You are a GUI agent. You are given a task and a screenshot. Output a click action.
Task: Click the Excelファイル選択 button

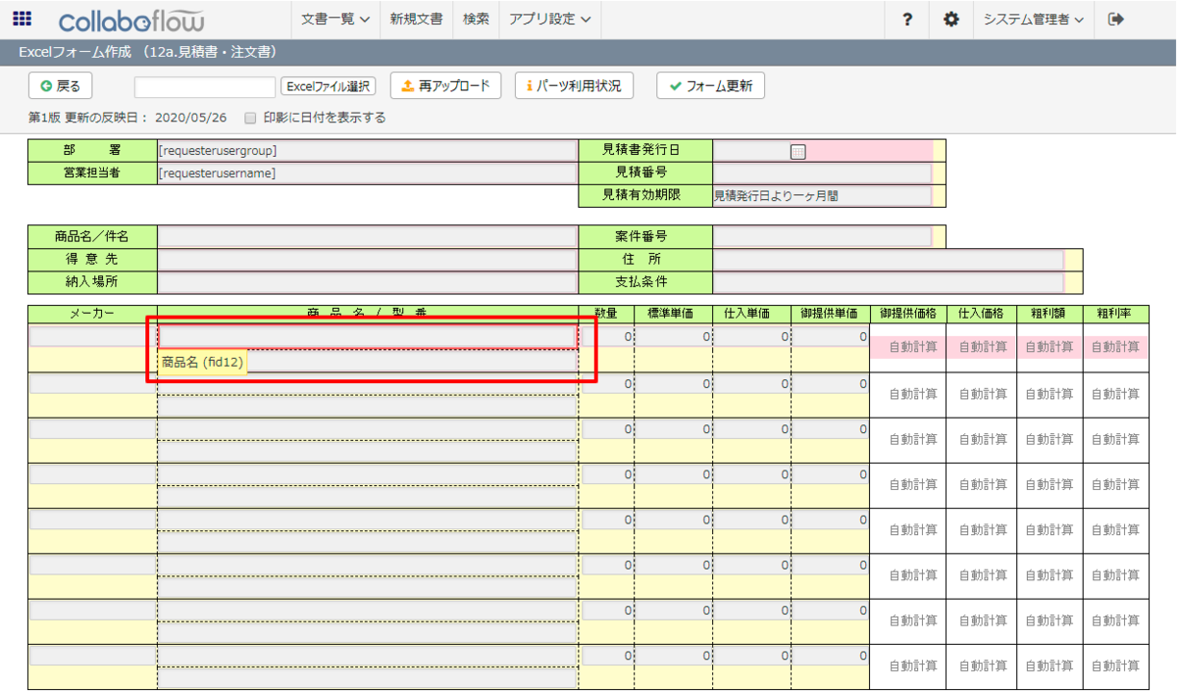329,86
